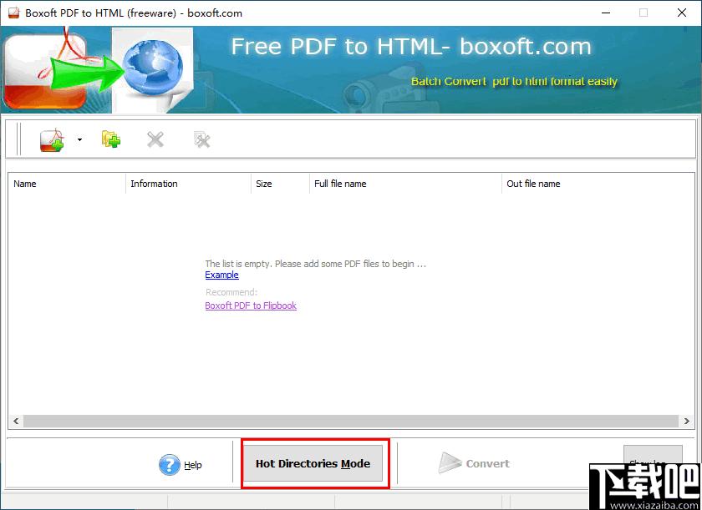Click the Clear all files icon
Image resolution: width=702 pixels, height=510 pixels.
coord(202,140)
